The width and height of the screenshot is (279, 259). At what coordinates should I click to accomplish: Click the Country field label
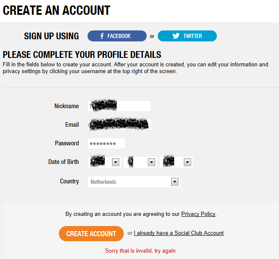(69, 181)
